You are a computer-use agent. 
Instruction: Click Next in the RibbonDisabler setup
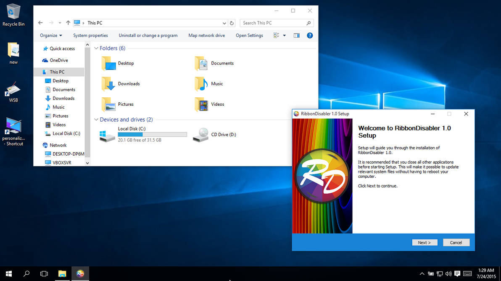pos(425,242)
